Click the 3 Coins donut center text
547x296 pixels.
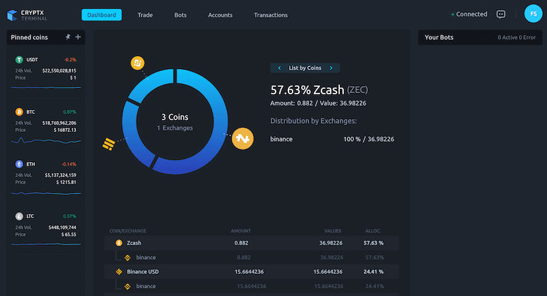click(x=175, y=117)
